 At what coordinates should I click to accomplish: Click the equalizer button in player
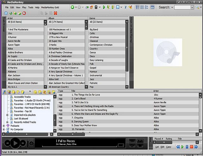(x=140, y=141)
